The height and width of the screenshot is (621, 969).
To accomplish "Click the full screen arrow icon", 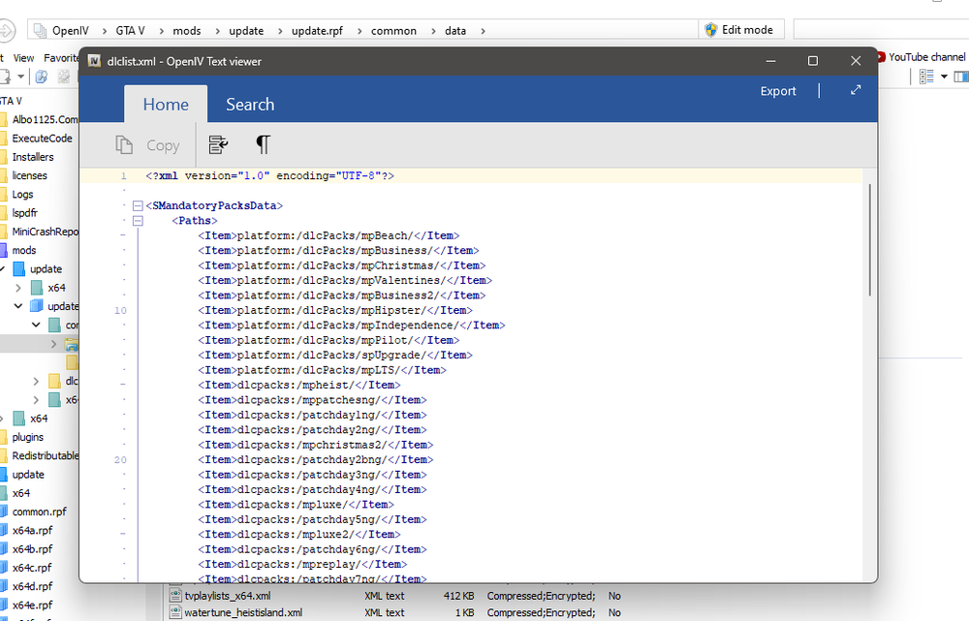I will coord(856,89).
